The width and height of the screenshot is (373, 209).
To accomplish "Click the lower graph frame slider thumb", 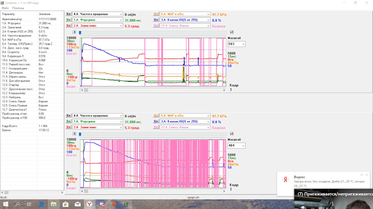I will [x=80, y=134].
